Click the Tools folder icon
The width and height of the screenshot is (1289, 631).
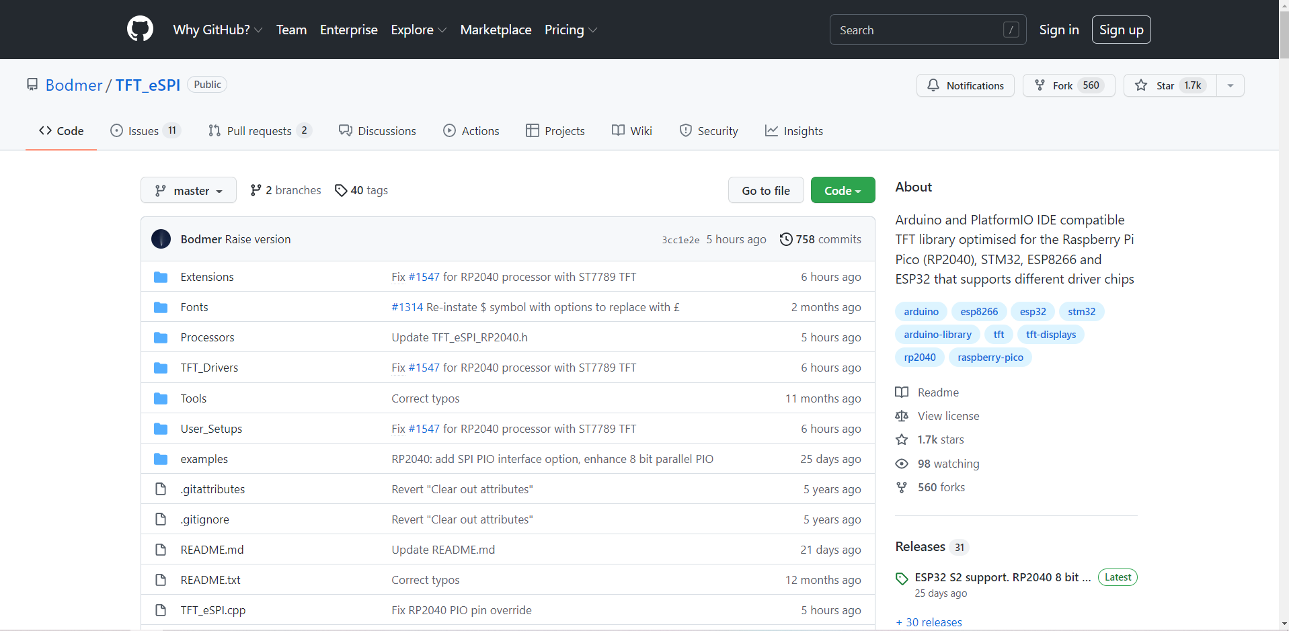tap(161, 398)
